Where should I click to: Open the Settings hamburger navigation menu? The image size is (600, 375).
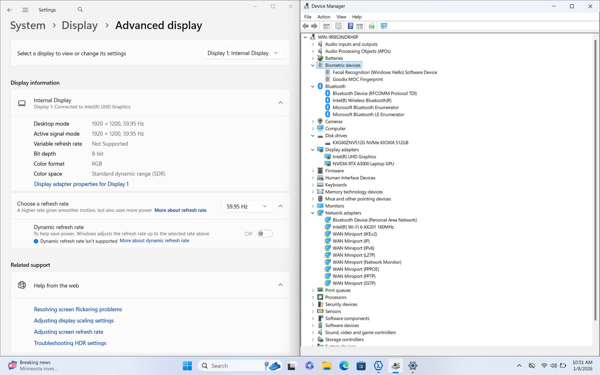point(25,10)
